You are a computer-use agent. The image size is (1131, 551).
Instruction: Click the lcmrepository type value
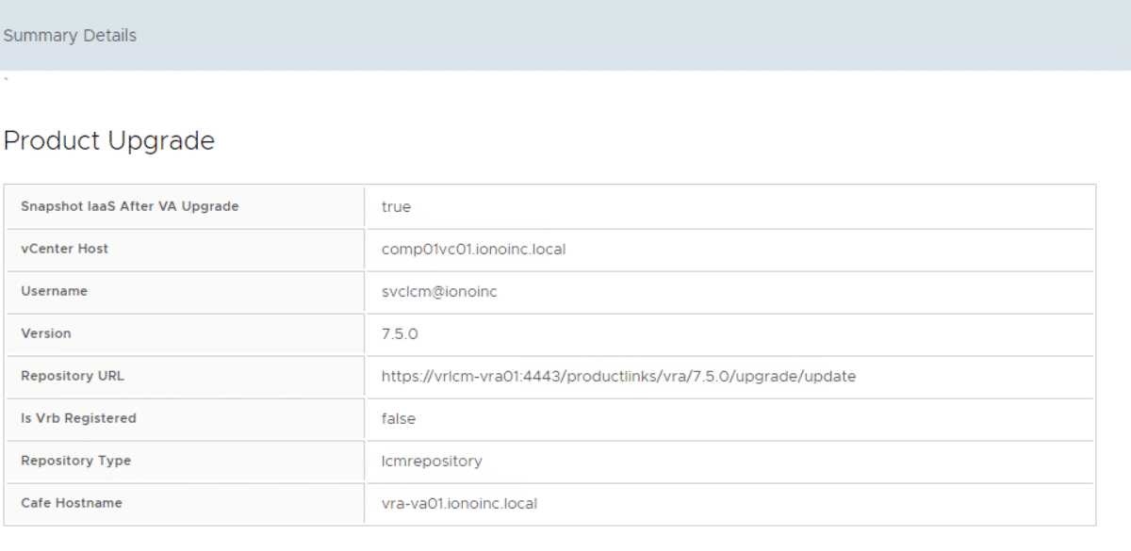click(x=432, y=461)
